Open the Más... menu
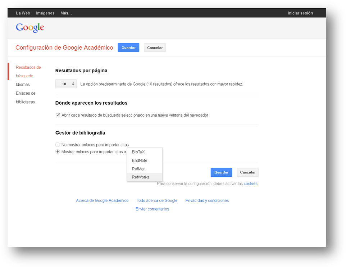Screen dimensions: 346x267 (66, 13)
